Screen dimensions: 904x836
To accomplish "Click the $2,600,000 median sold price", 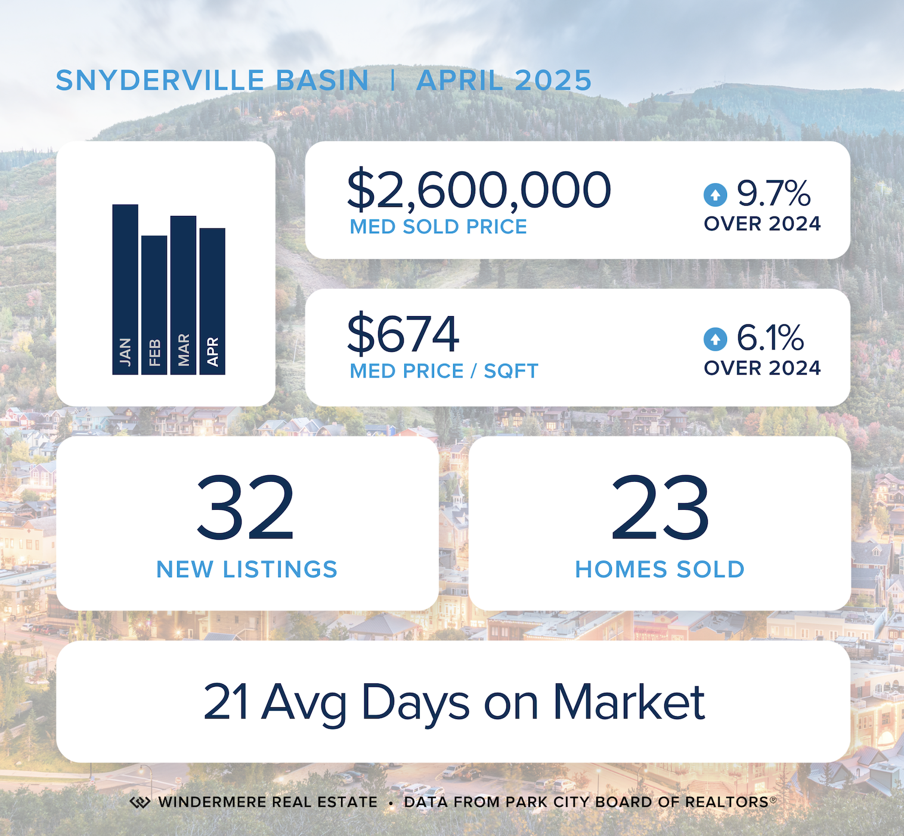I will (479, 190).
